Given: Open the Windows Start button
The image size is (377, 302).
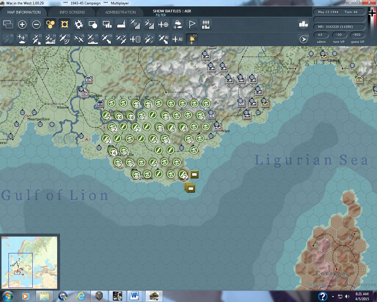Looking at the screenshot, I should coord(8,296).
